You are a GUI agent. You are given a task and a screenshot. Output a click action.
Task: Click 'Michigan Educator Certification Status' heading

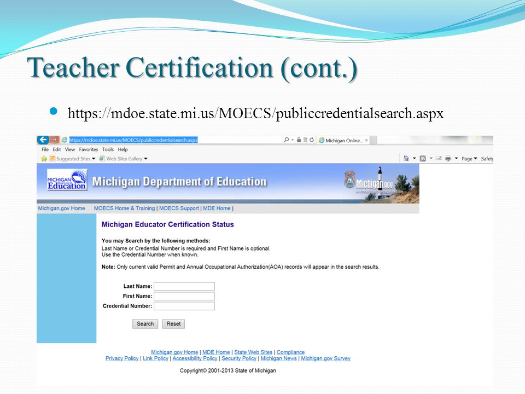(168, 224)
